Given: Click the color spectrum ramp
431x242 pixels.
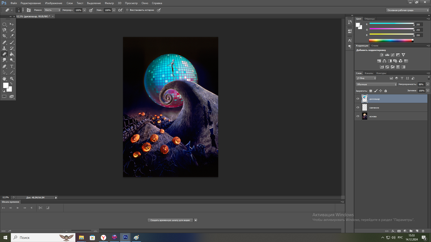Looking at the screenshot, I should coord(391,41).
